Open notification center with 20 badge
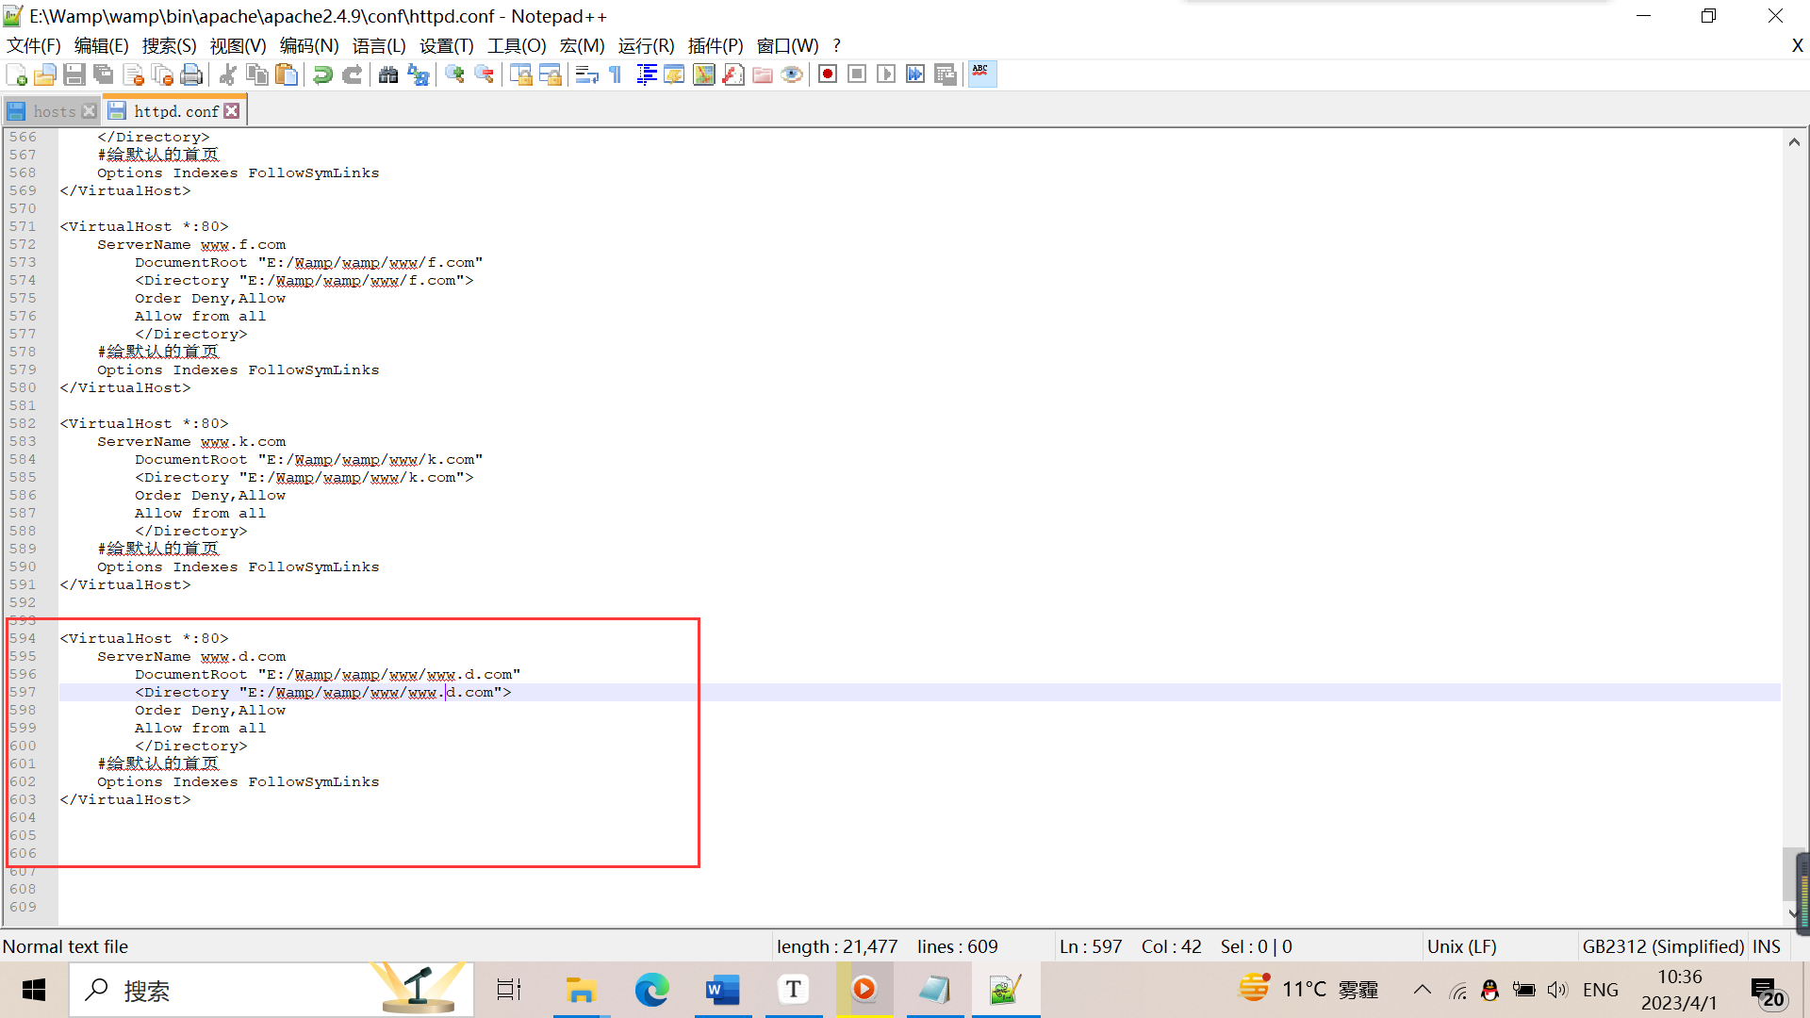 point(1768,993)
